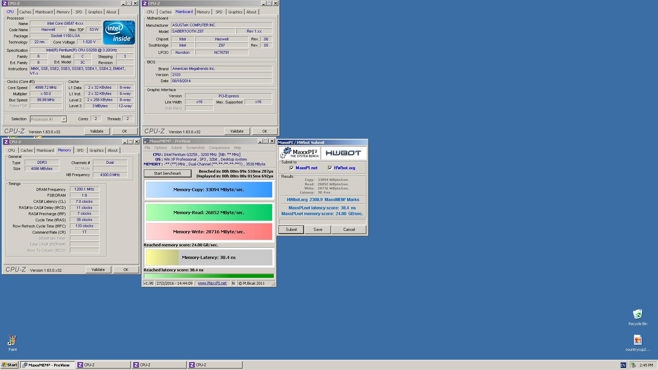Toggle the MaxxPI.net submit checkbox
The height and width of the screenshot is (370, 658).
pyautogui.click(x=292, y=168)
